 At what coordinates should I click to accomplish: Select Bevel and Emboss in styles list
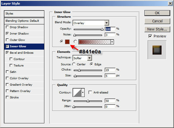point(22,53)
